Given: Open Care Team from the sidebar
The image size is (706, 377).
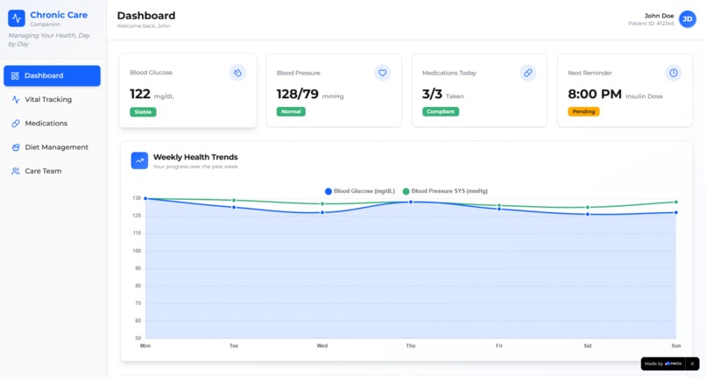Looking at the screenshot, I should point(53,171).
